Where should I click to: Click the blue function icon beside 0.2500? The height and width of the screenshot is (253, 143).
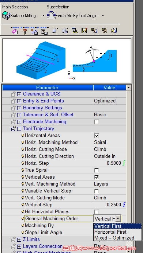pyautogui.click(x=124, y=205)
